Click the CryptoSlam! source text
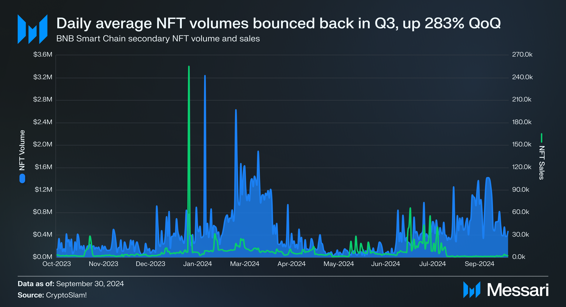 pos(66,295)
